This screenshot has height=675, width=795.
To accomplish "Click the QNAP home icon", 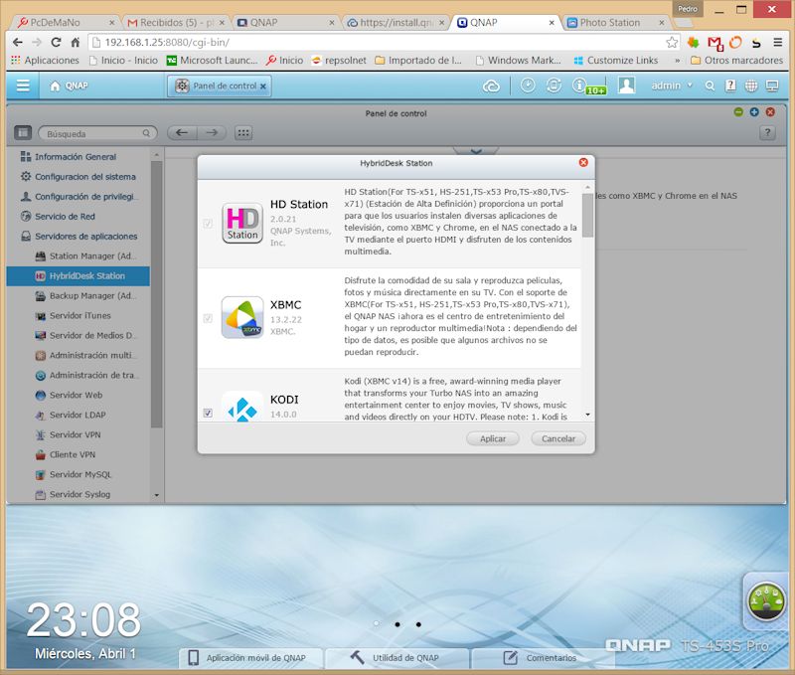I will tap(55, 86).
